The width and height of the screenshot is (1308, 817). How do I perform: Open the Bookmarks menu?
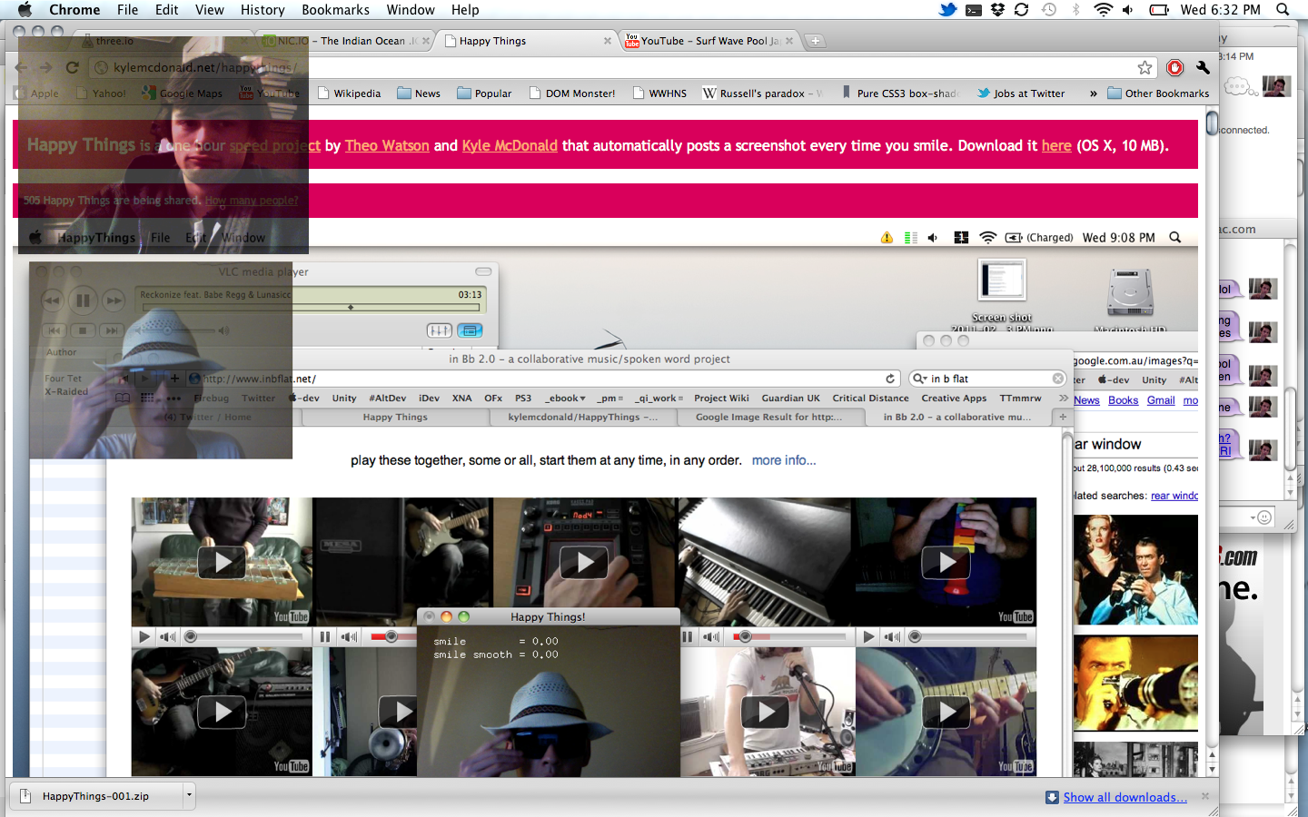335,10
